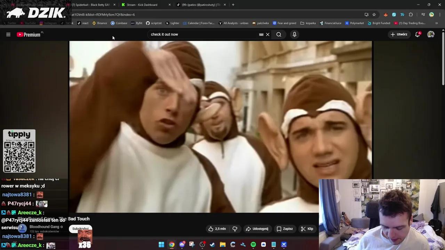Open the script.txt GitHub bookmark

pyautogui.click(x=154, y=23)
